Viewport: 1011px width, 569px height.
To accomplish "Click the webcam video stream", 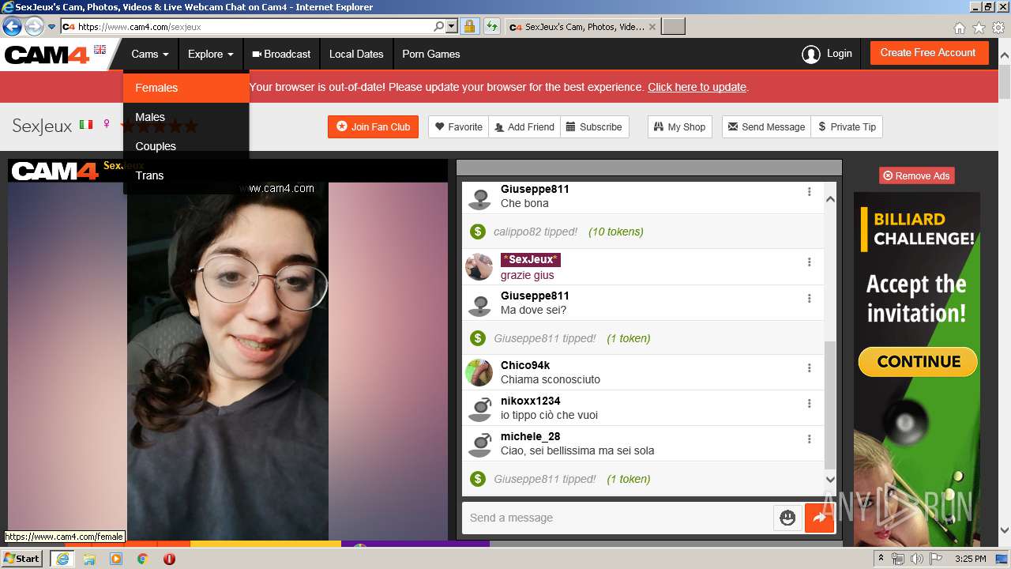I will [227, 360].
